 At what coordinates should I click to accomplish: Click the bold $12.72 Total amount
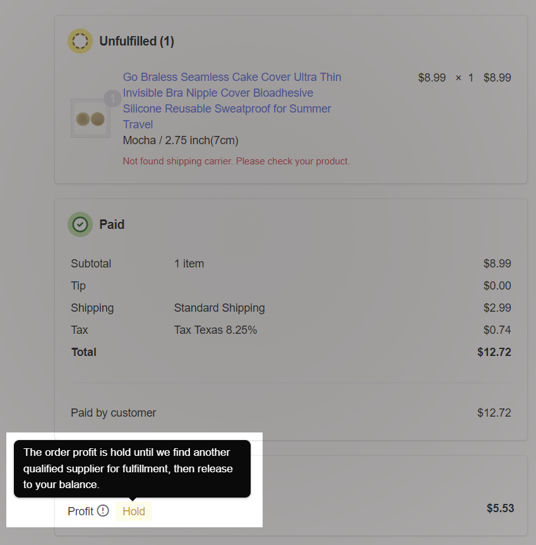tap(494, 352)
